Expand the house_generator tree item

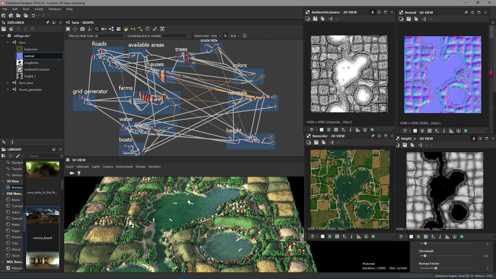(8, 89)
